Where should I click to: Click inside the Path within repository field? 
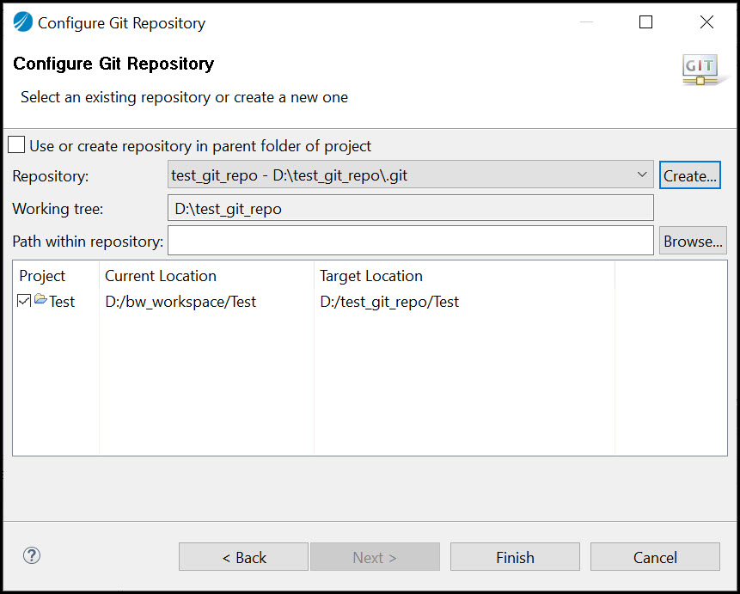tap(410, 241)
